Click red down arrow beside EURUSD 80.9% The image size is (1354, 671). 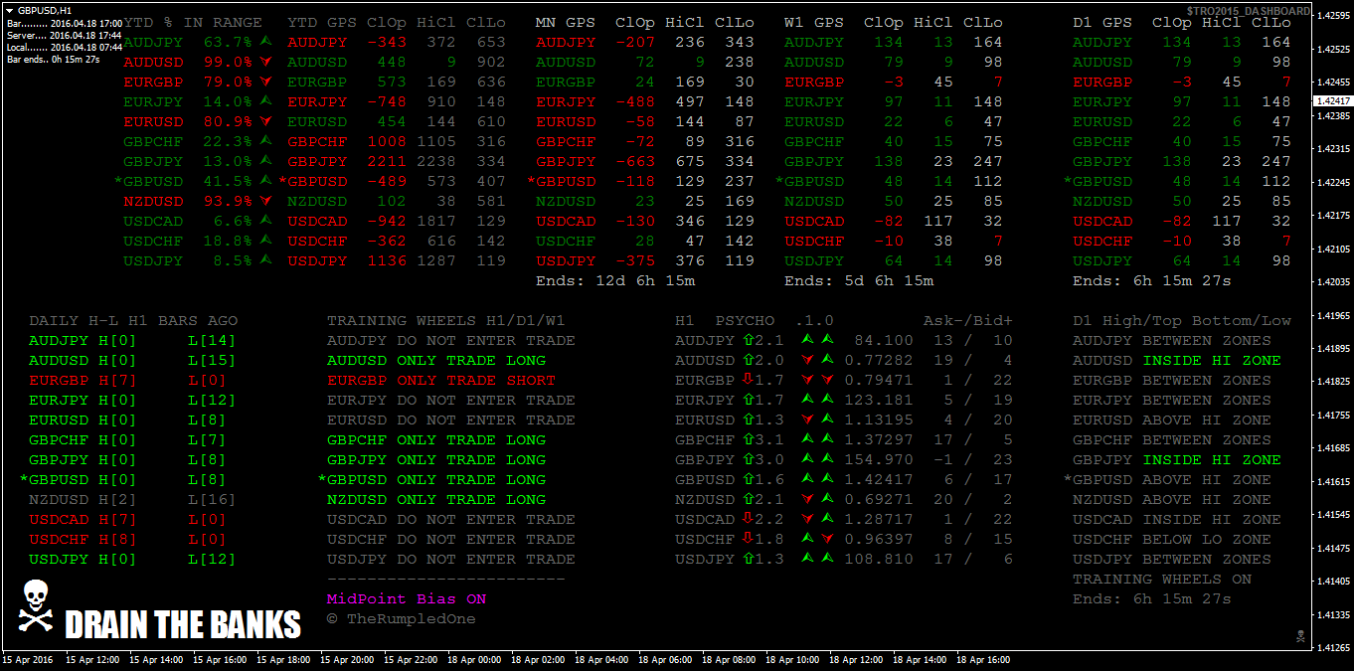(265, 121)
